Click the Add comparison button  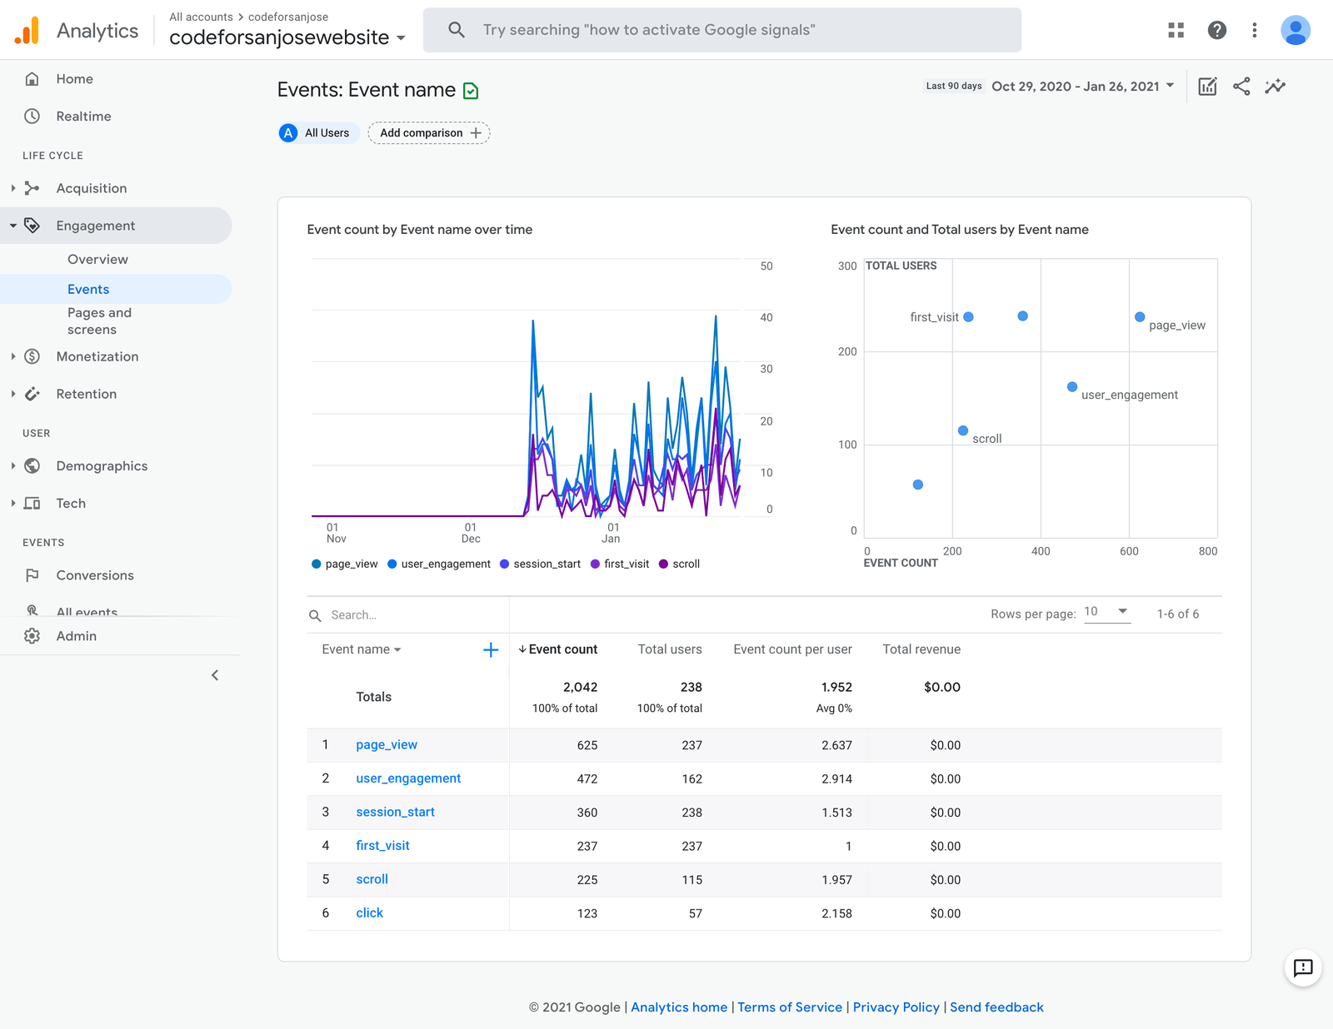[x=429, y=133]
